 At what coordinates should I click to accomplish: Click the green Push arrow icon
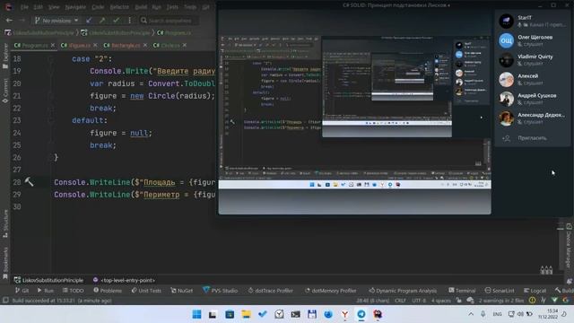[x=102, y=20]
